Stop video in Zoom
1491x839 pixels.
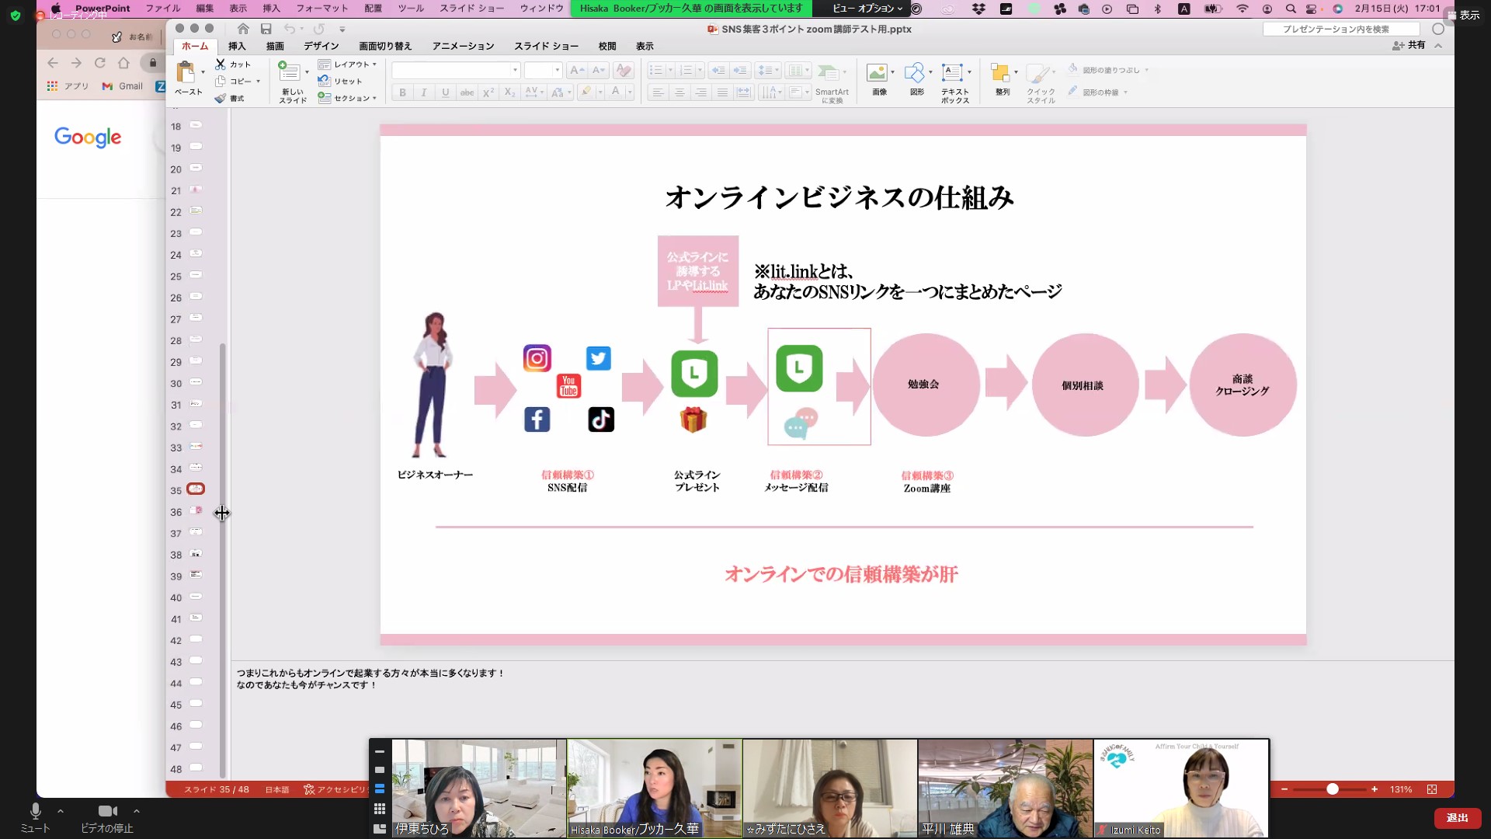(x=107, y=818)
